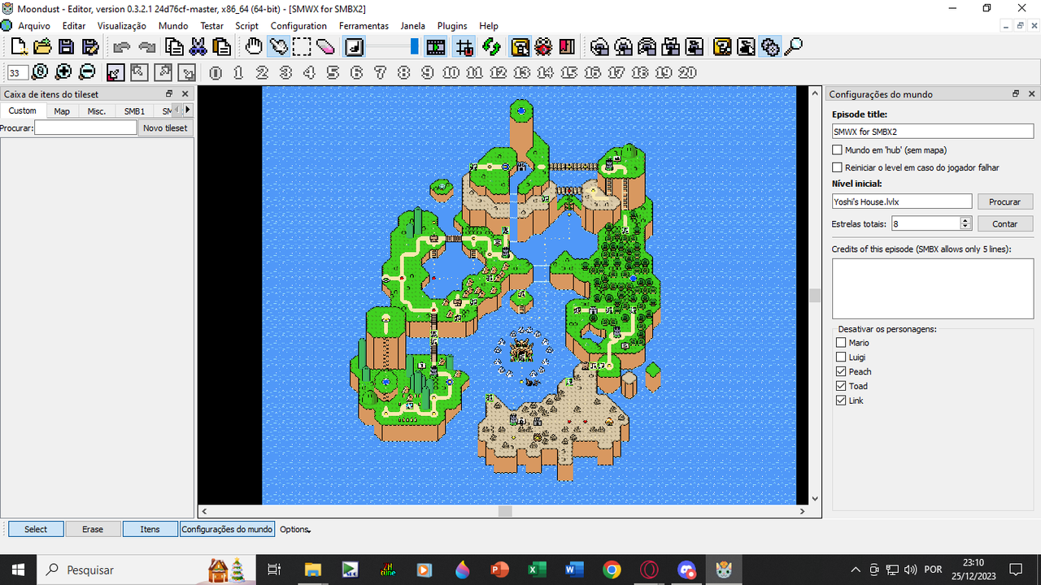Click the Paste clipboard icon
1041x585 pixels.
pyautogui.click(x=221, y=47)
